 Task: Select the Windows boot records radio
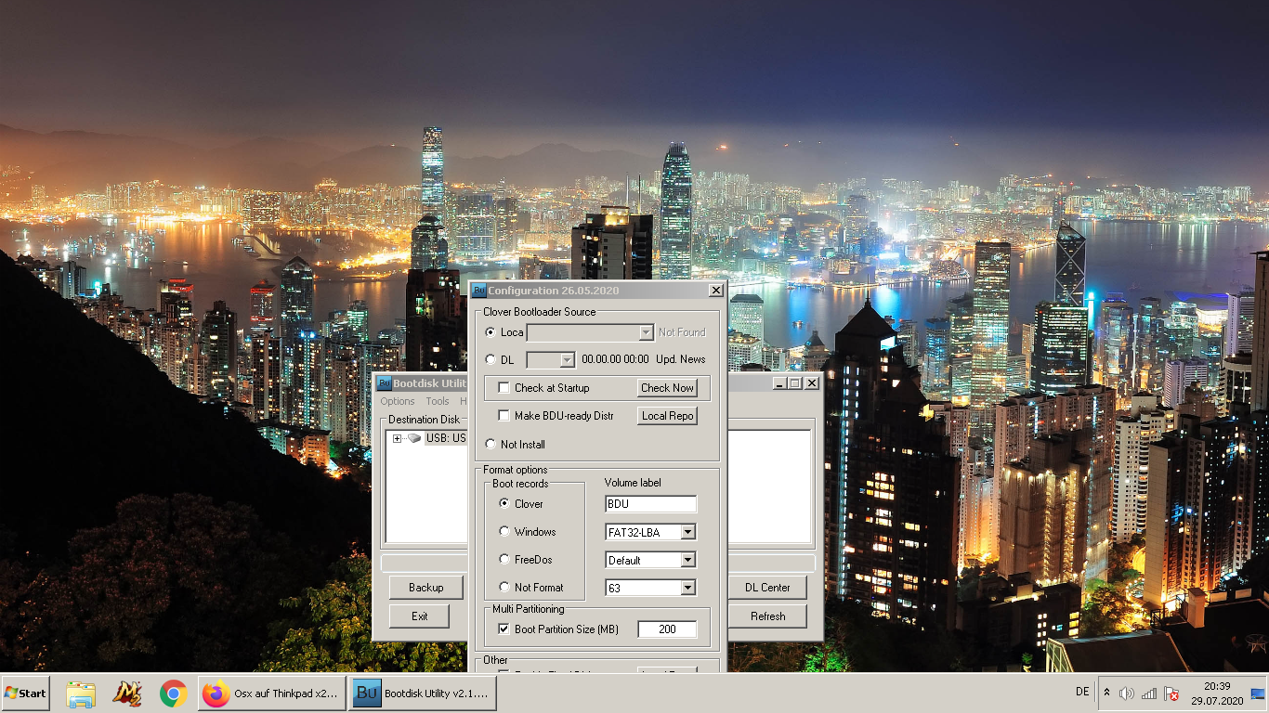(504, 532)
